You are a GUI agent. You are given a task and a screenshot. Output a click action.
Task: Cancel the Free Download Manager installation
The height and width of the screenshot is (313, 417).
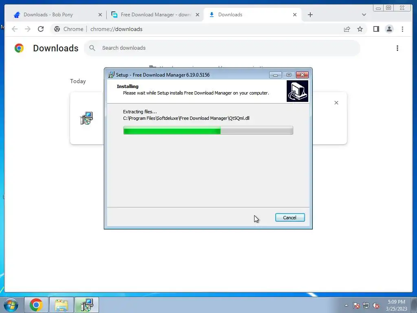pyautogui.click(x=290, y=218)
